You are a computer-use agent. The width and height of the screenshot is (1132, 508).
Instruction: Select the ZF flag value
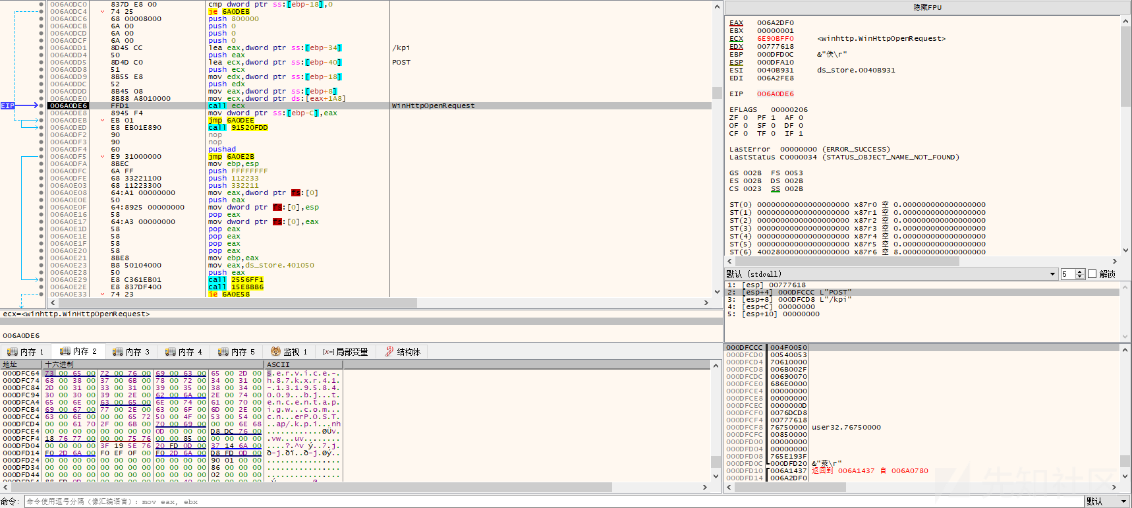(745, 118)
